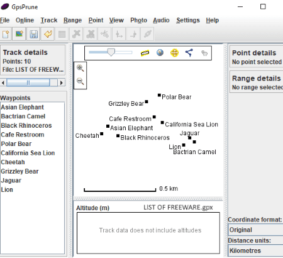
Task: Toggle the map globe display icon
Action: pyautogui.click(x=160, y=53)
